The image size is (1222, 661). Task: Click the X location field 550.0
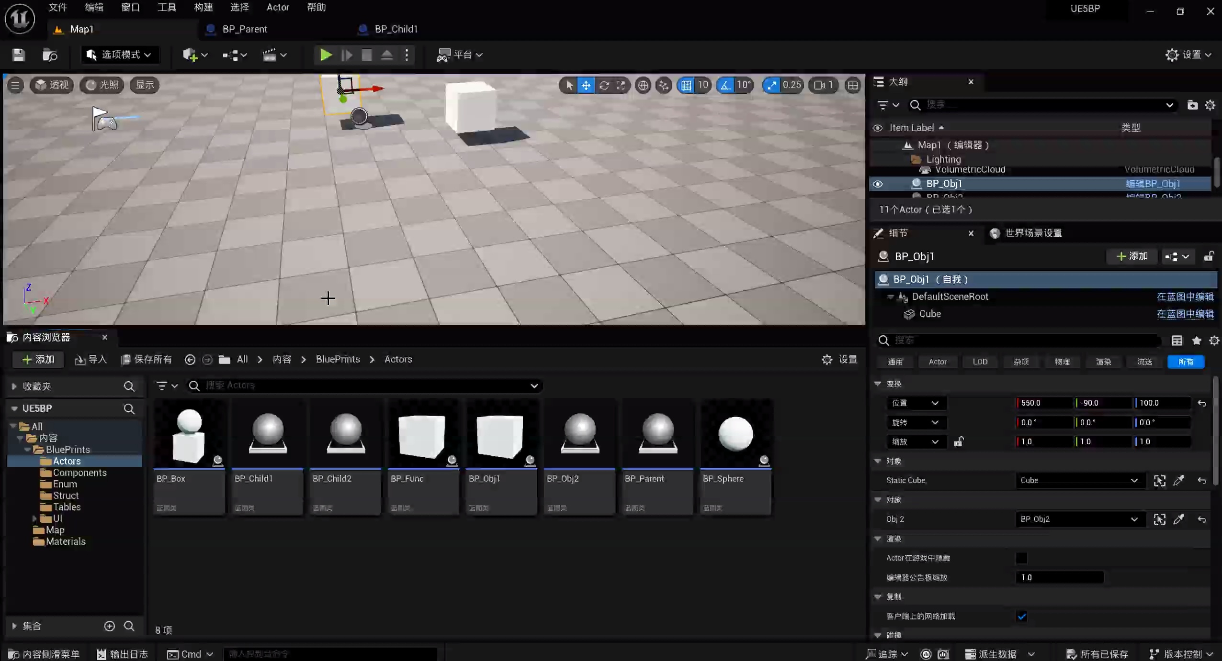[x=1044, y=403]
